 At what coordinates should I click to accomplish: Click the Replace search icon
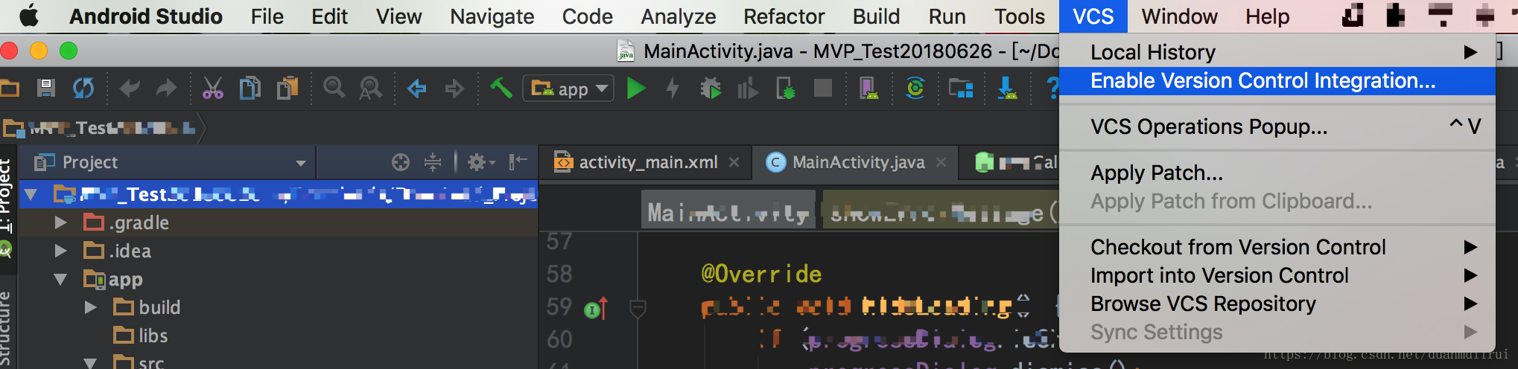(x=370, y=89)
